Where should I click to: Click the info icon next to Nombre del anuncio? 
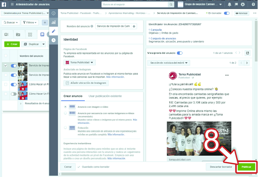92,26
